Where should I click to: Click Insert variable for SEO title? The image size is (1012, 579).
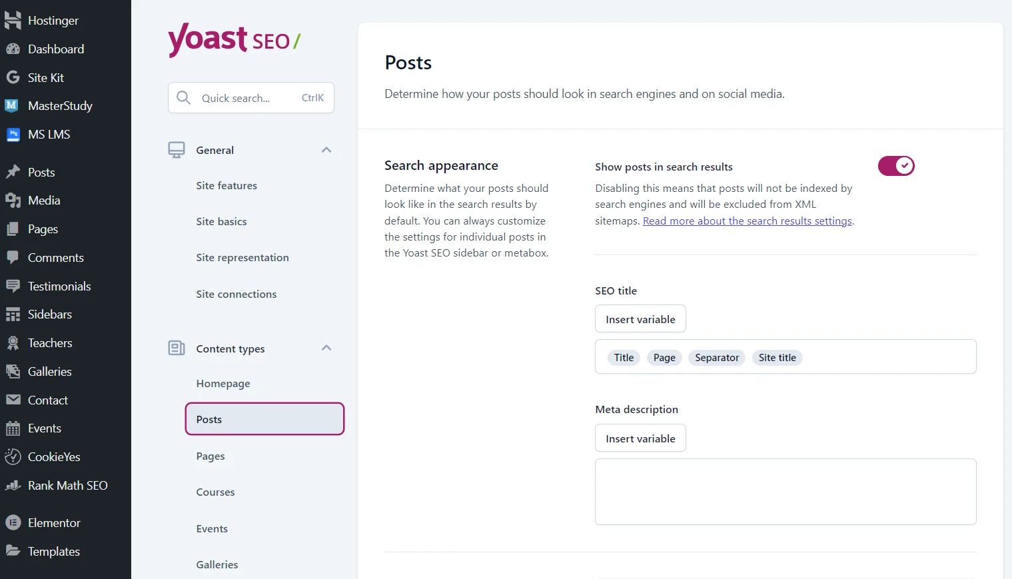point(640,319)
